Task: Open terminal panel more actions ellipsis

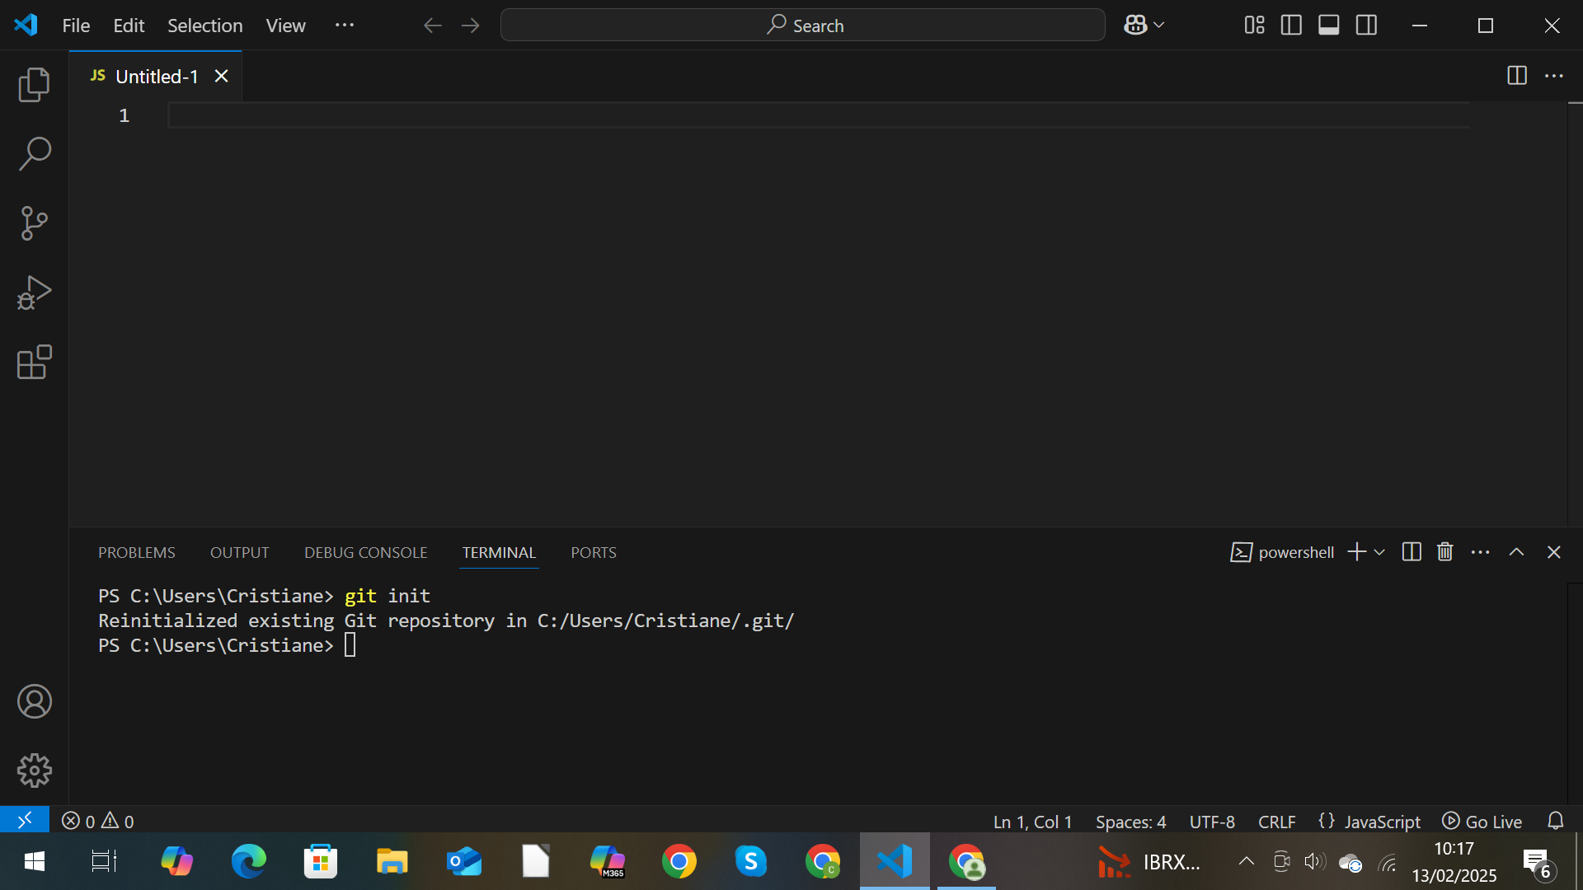Action: [1480, 552]
